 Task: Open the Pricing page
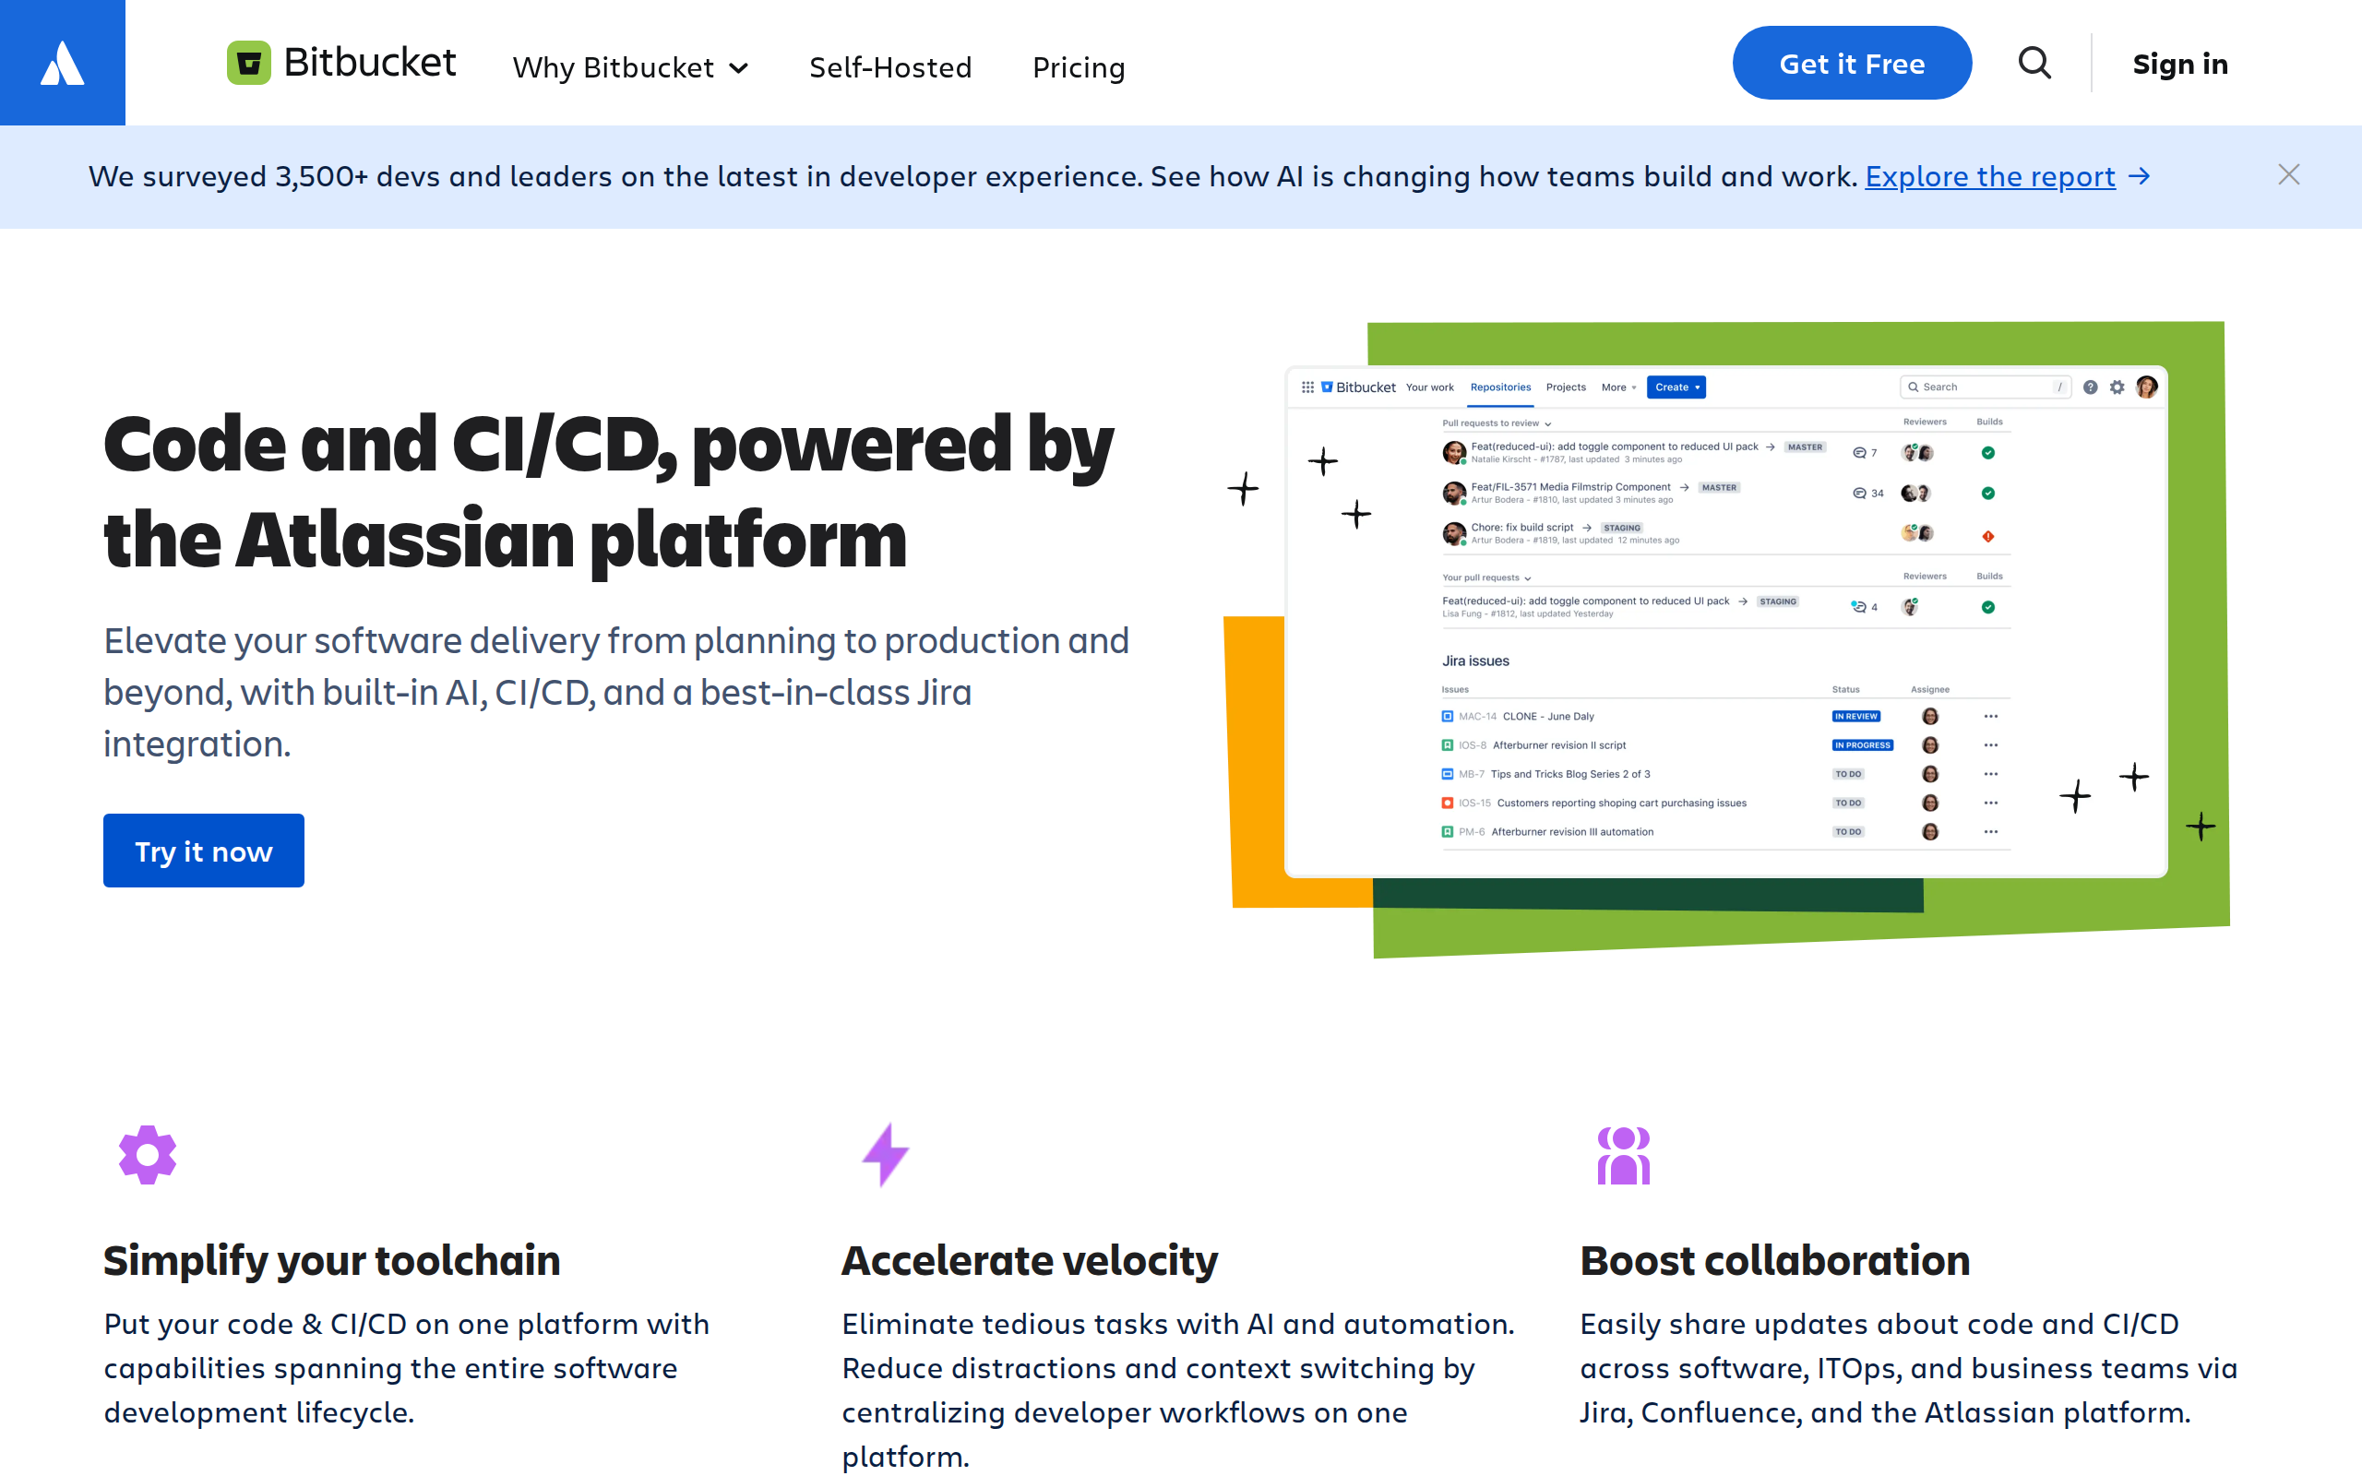1079,67
